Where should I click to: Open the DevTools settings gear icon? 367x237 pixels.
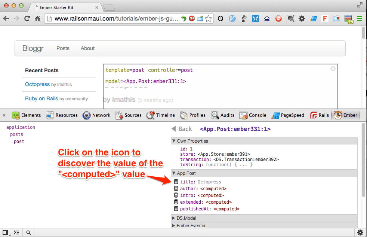point(360,233)
